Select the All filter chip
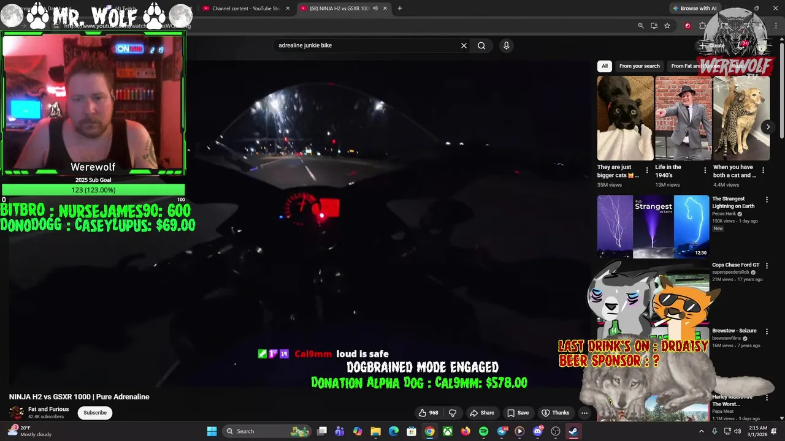785x441 pixels. coord(605,66)
